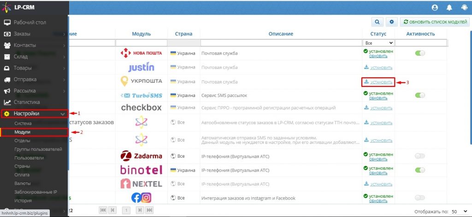Viewport: 472px width, 217px height.
Task: Open table settings gear icon
Action: point(391,22)
